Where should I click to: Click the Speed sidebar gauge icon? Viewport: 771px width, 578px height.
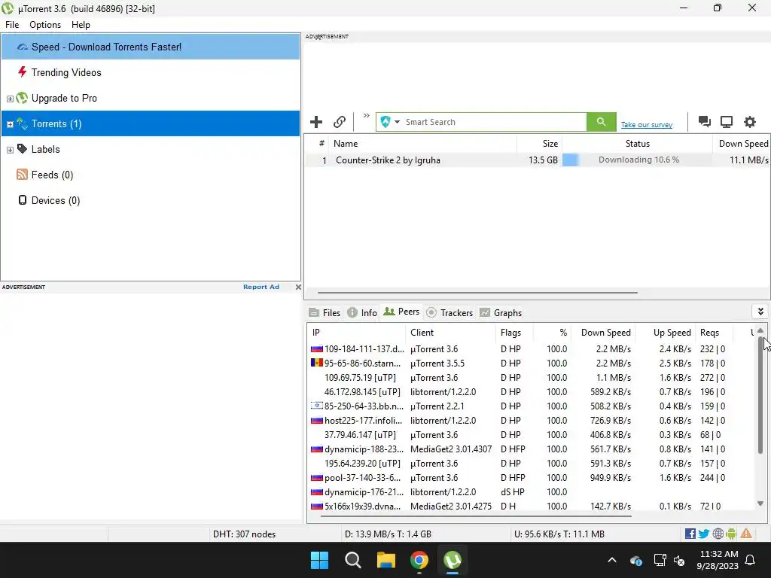point(22,47)
